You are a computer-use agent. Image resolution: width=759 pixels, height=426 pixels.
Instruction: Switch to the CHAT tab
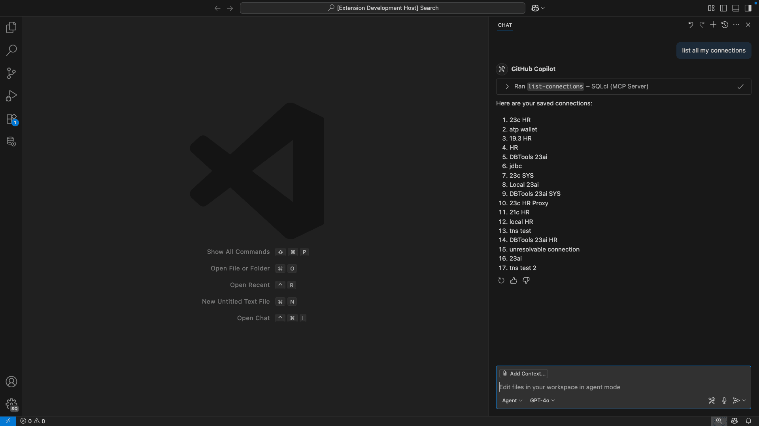click(x=505, y=25)
